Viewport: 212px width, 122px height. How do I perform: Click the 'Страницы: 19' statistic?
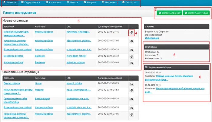click(x=152, y=52)
